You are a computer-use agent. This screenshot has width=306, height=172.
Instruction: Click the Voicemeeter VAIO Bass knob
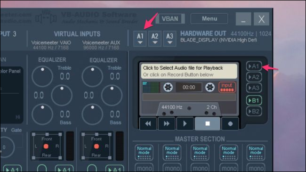pyautogui.click(x=42, y=115)
